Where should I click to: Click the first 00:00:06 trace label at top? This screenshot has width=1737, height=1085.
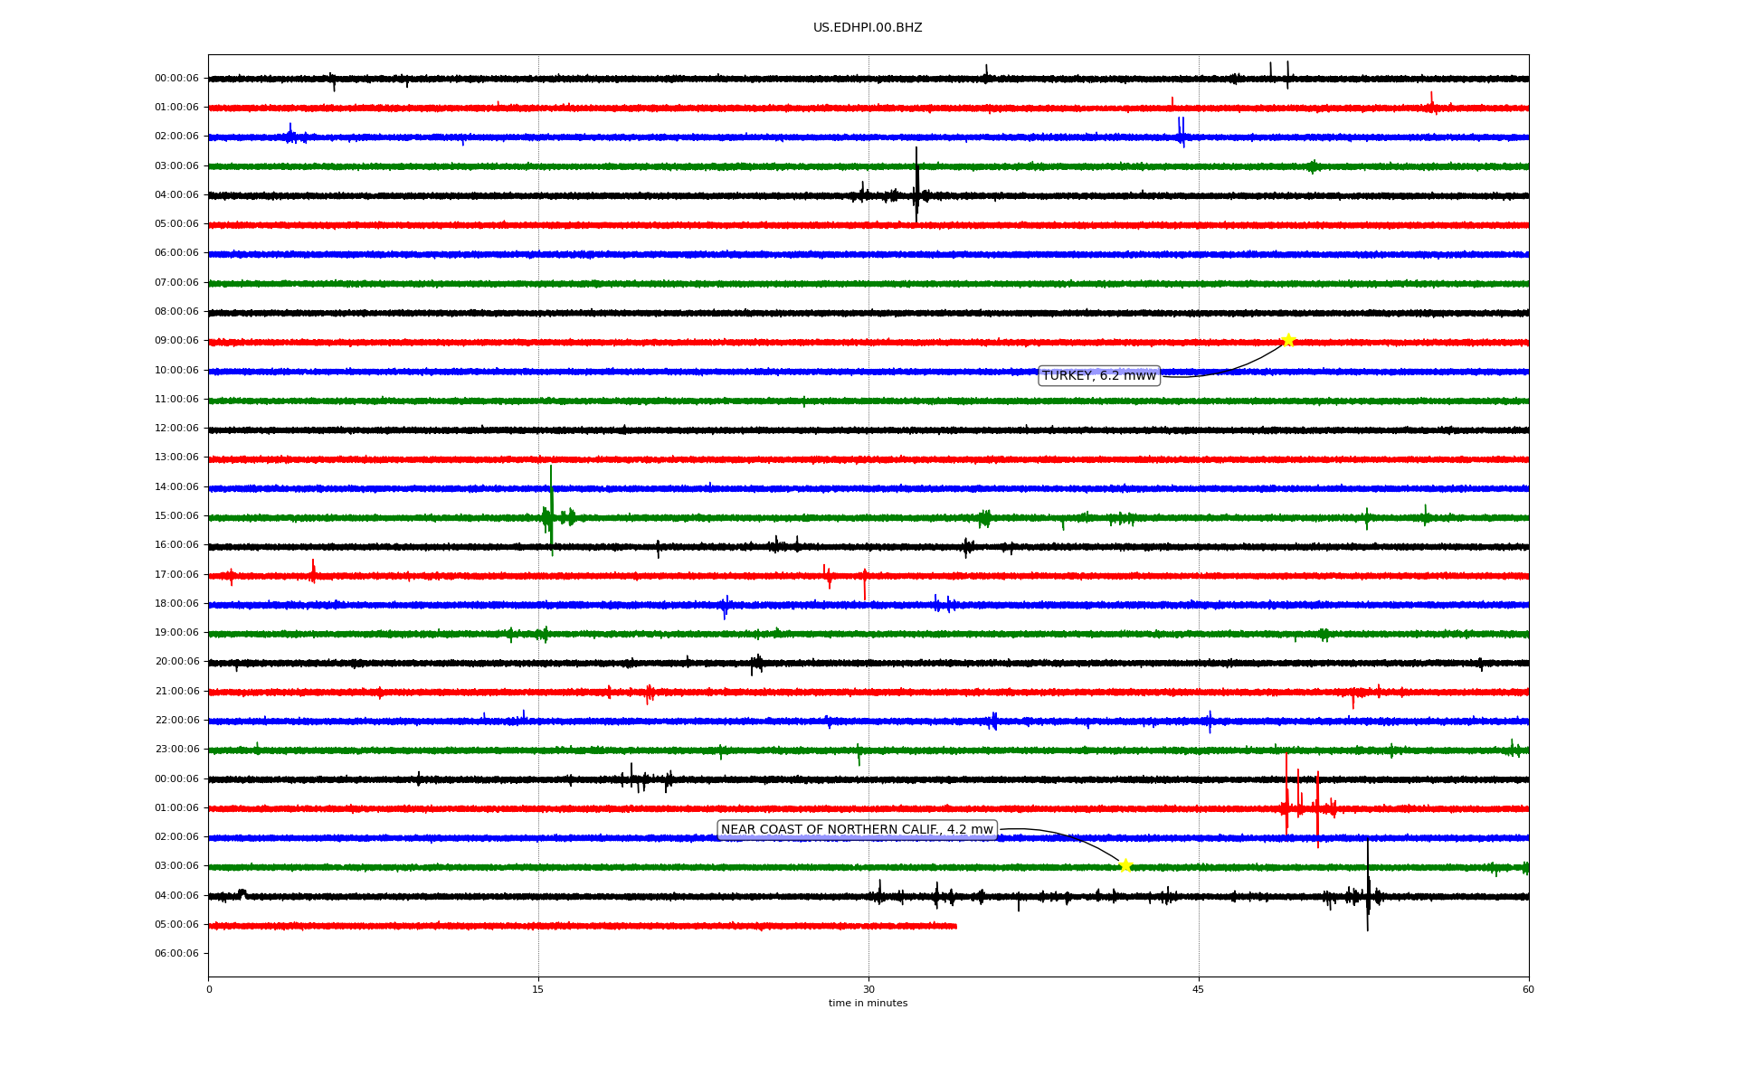point(176,78)
